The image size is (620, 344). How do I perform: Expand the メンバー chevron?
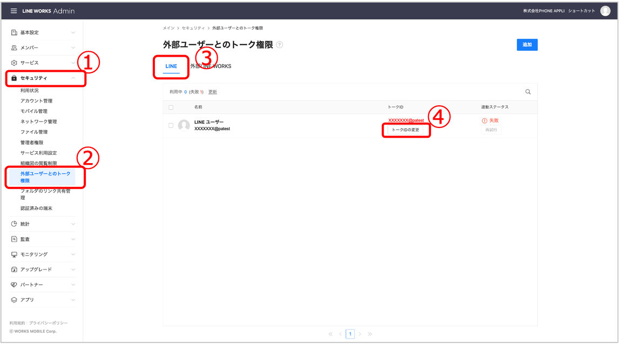pos(73,48)
